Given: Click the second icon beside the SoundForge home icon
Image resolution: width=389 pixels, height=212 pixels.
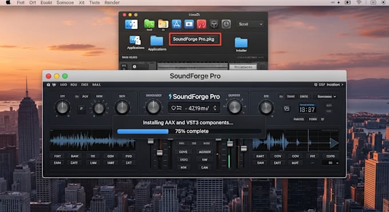Looking at the screenshot, I should point(54,85).
